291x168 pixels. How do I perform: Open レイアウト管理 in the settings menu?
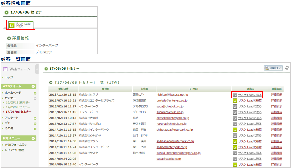(x=14, y=150)
